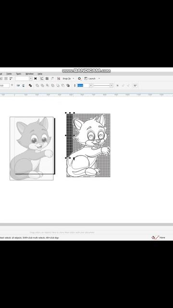Expand the outline width dropdown arrow

point(91,86)
